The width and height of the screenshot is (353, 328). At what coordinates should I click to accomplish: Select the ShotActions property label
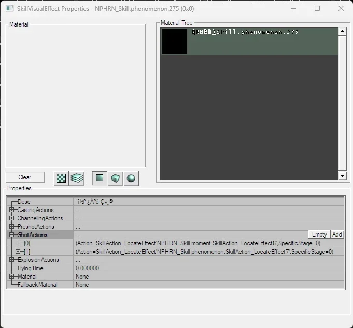click(33, 235)
